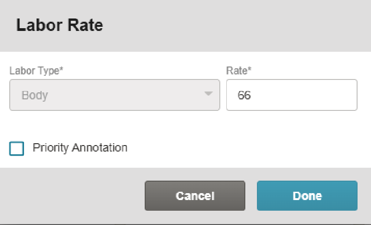Click the dialog header bar
Screen dimensions: 371x225
click(232, 25)
